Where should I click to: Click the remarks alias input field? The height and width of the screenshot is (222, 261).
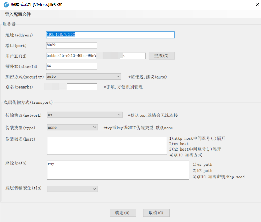tap(71, 87)
